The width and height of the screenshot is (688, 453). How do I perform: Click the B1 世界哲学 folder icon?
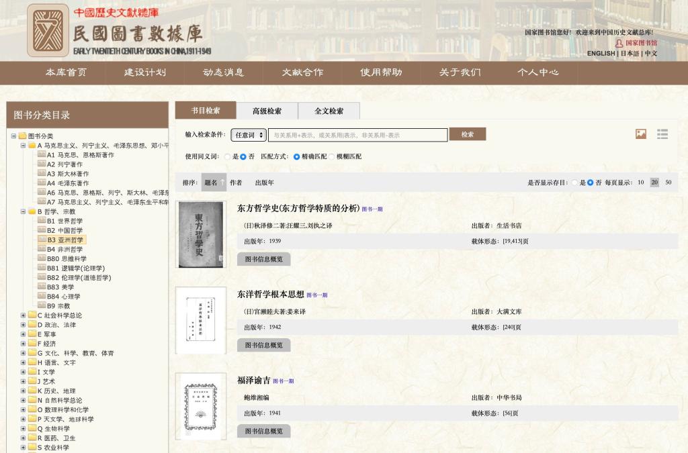(x=41, y=221)
